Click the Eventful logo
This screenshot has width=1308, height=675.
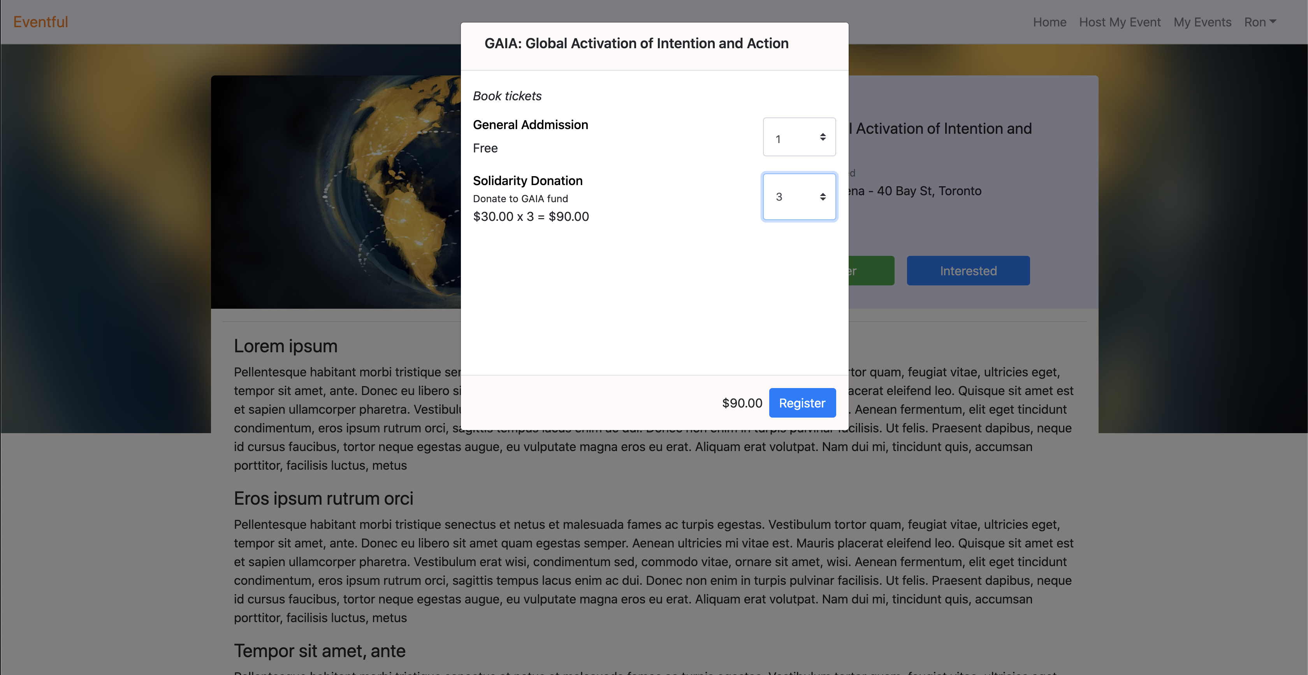40,22
